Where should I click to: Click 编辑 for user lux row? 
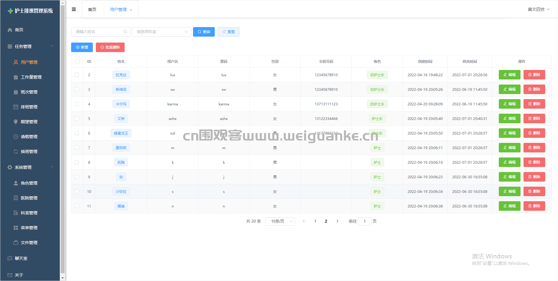510,75
